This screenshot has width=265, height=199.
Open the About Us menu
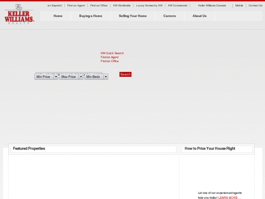pos(200,16)
